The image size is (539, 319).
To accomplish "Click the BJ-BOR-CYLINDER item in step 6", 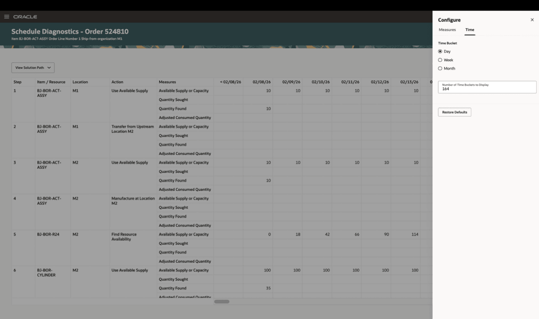I will [47, 272].
